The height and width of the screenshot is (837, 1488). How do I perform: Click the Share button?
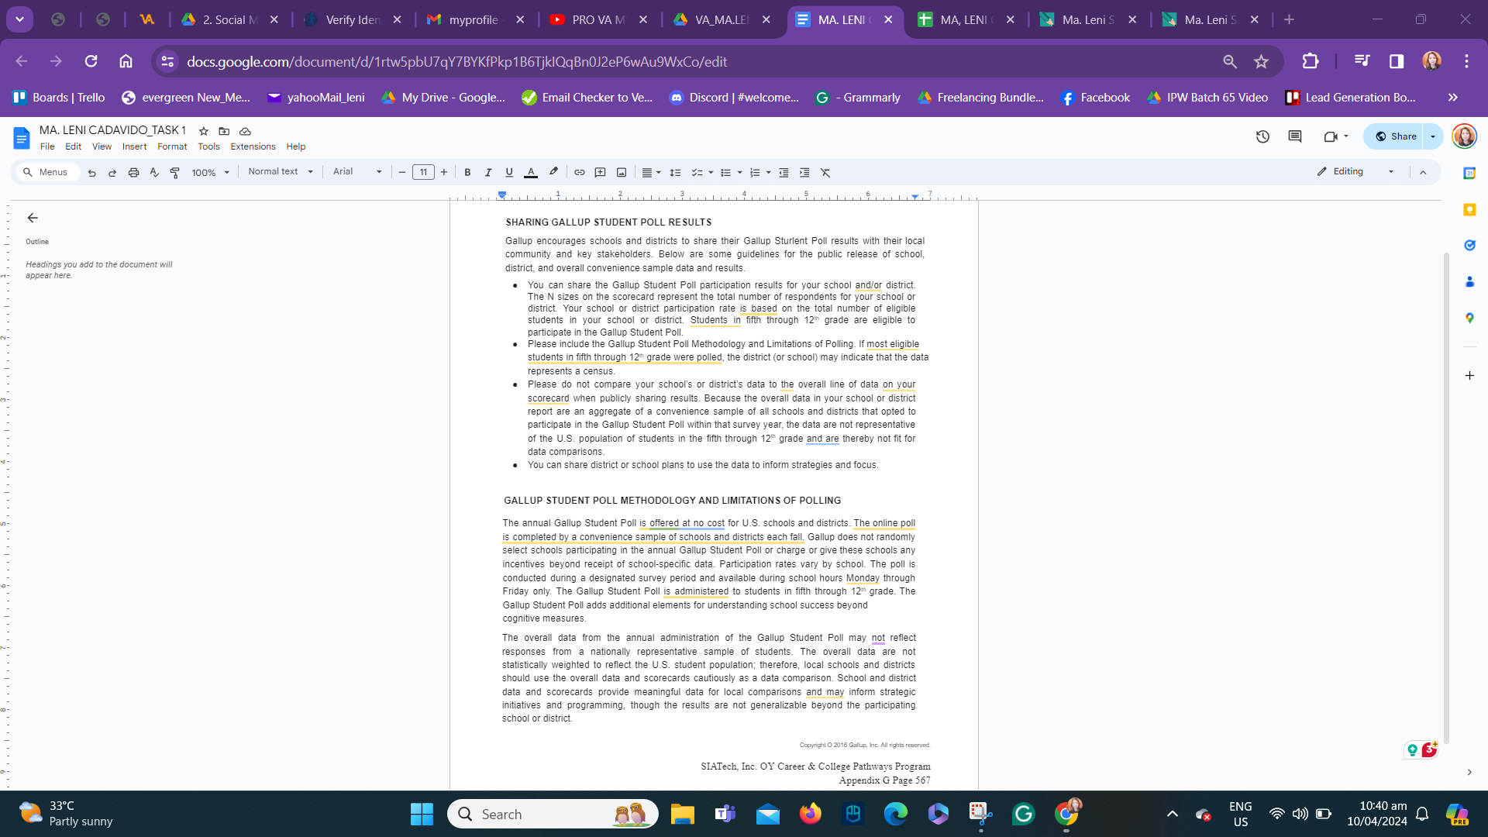1396,136
